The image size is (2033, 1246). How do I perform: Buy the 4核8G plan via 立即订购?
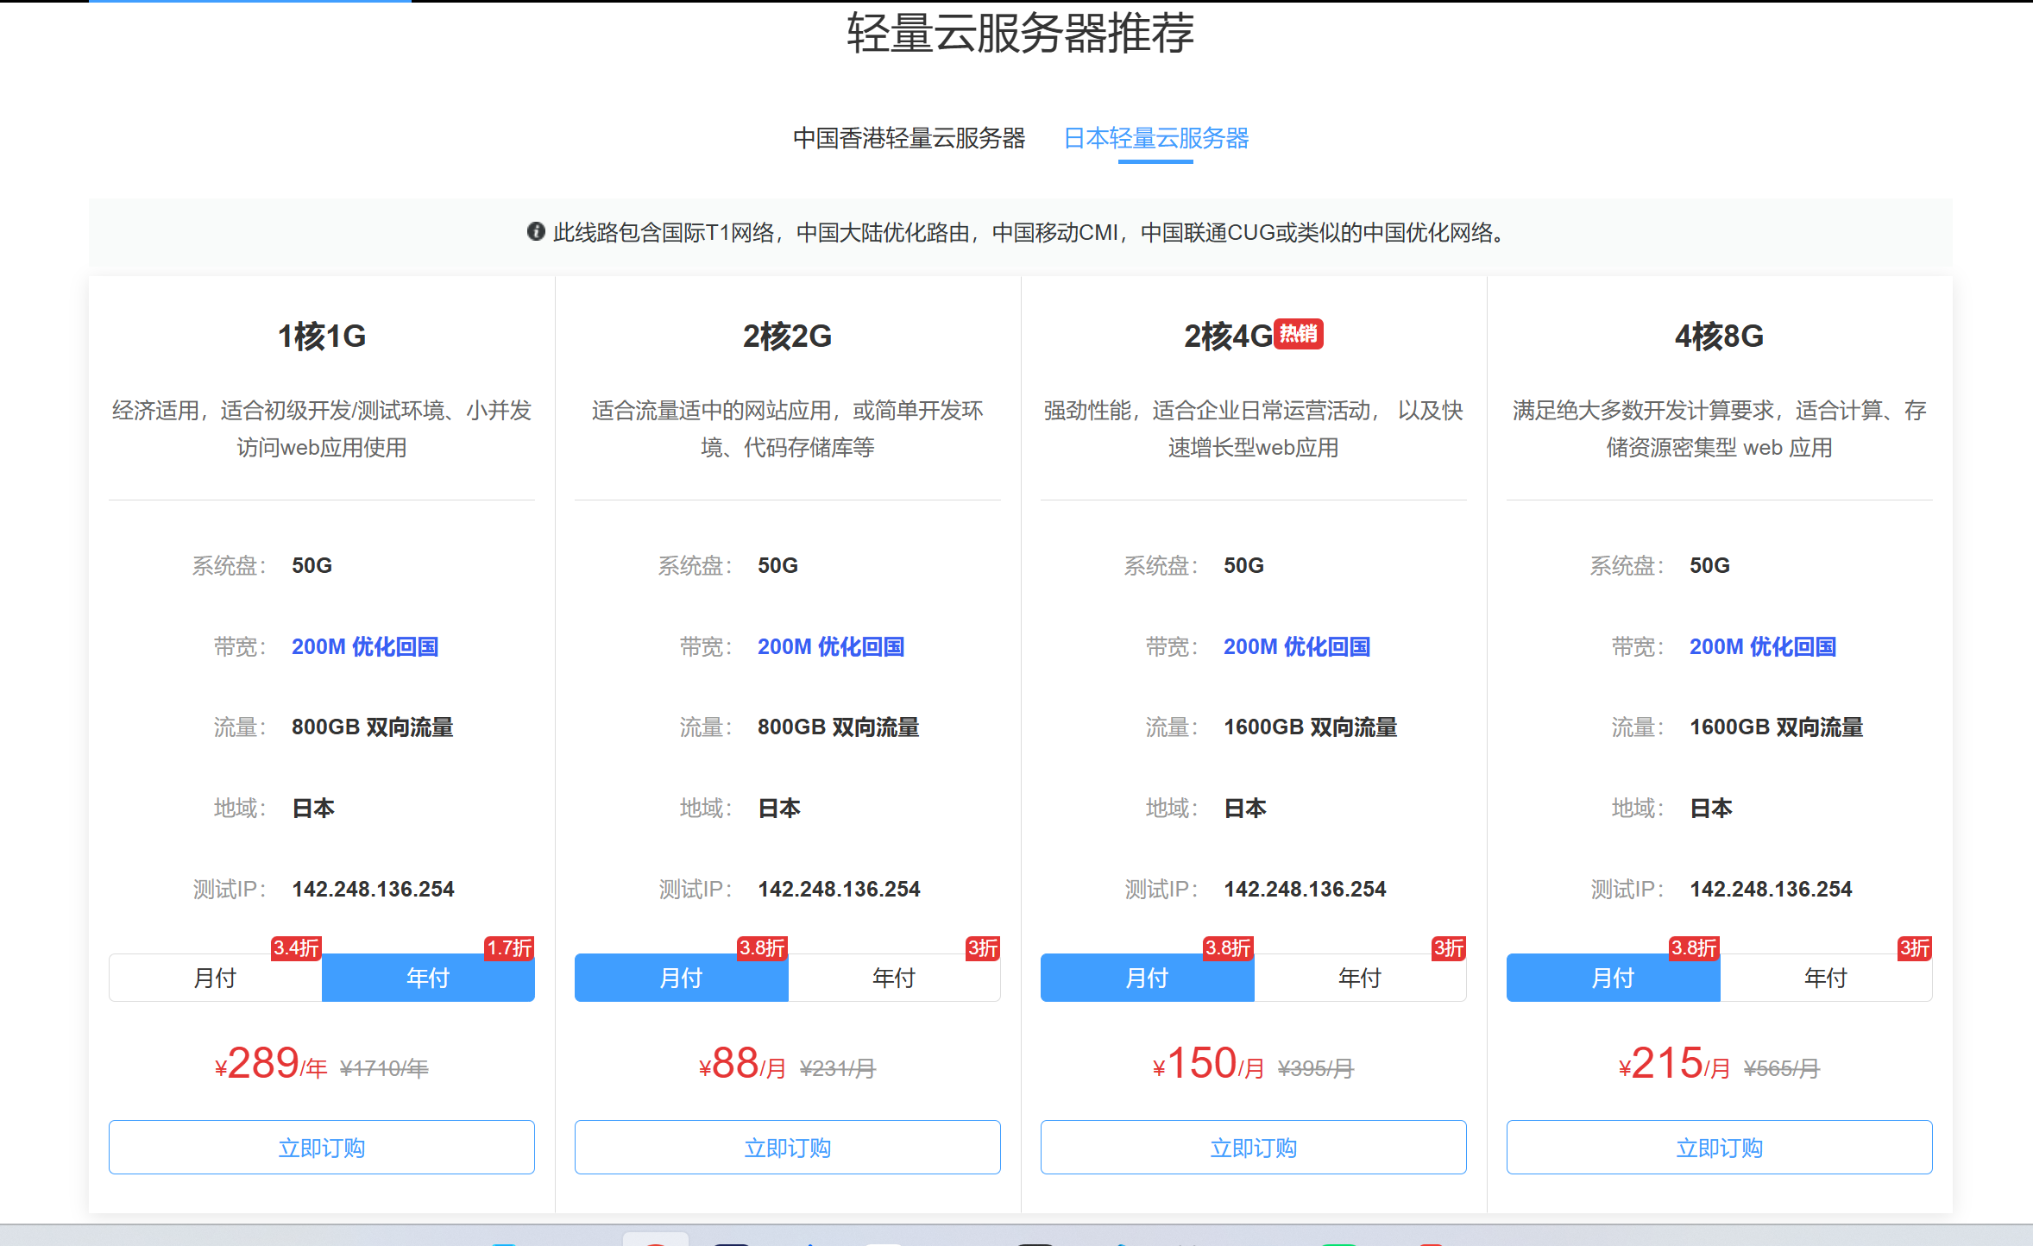pos(1719,1147)
